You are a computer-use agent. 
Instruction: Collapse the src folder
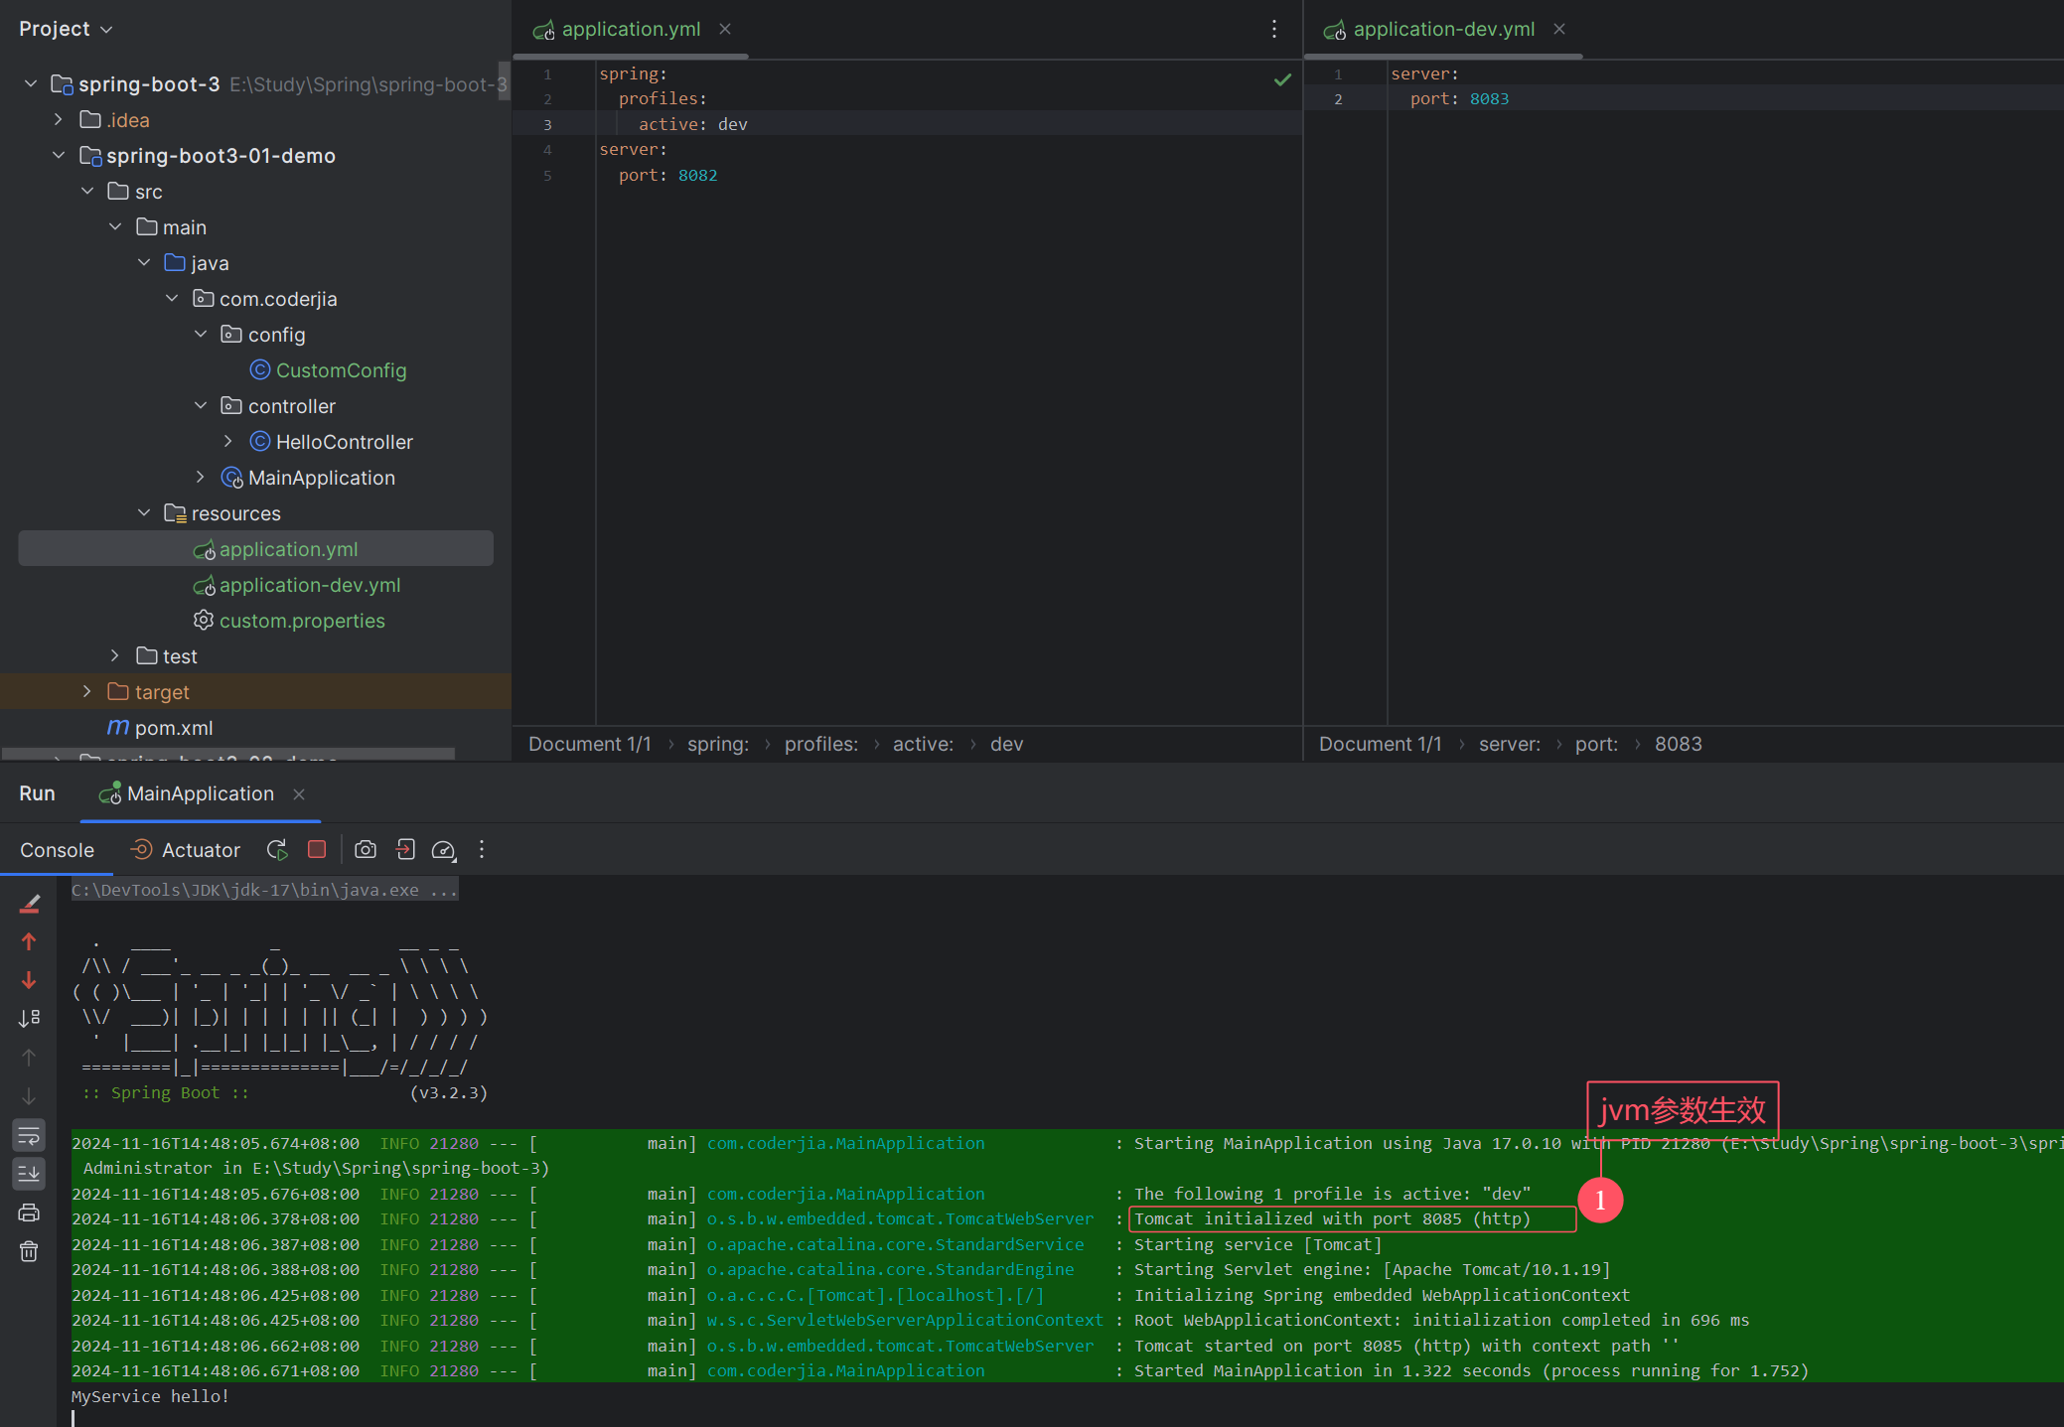[87, 192]
